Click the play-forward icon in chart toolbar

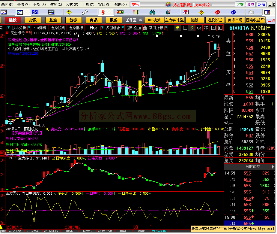[220, 28]
